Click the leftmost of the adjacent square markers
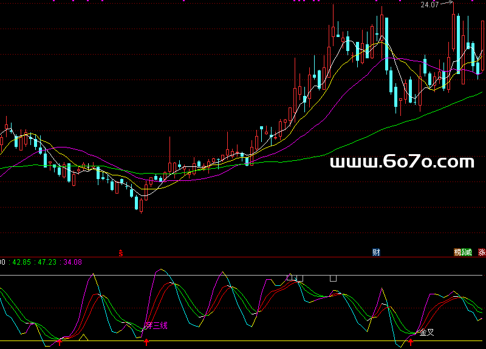Image resolution: width=486 pixels, height=349 pixels. click(290, 278)
